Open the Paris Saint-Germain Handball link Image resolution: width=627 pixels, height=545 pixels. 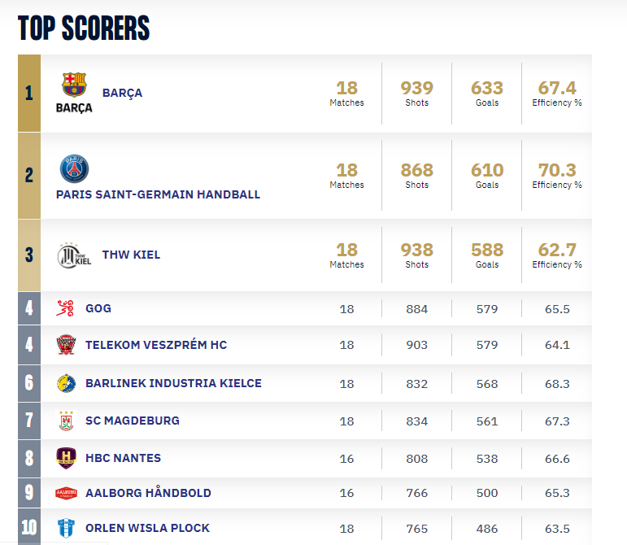coord(158,194)
